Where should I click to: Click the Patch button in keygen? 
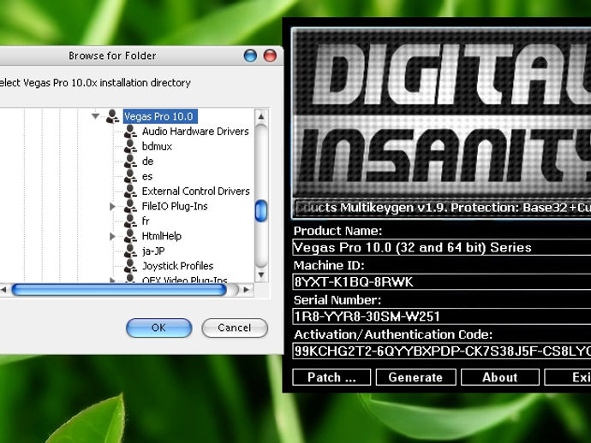tap(331, 377)
